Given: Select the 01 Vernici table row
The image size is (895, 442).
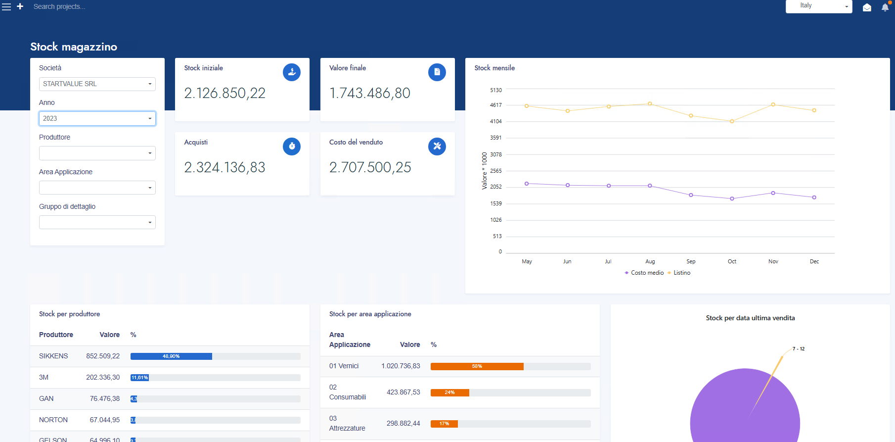Looking at the screenshot, I should (459, 366).
